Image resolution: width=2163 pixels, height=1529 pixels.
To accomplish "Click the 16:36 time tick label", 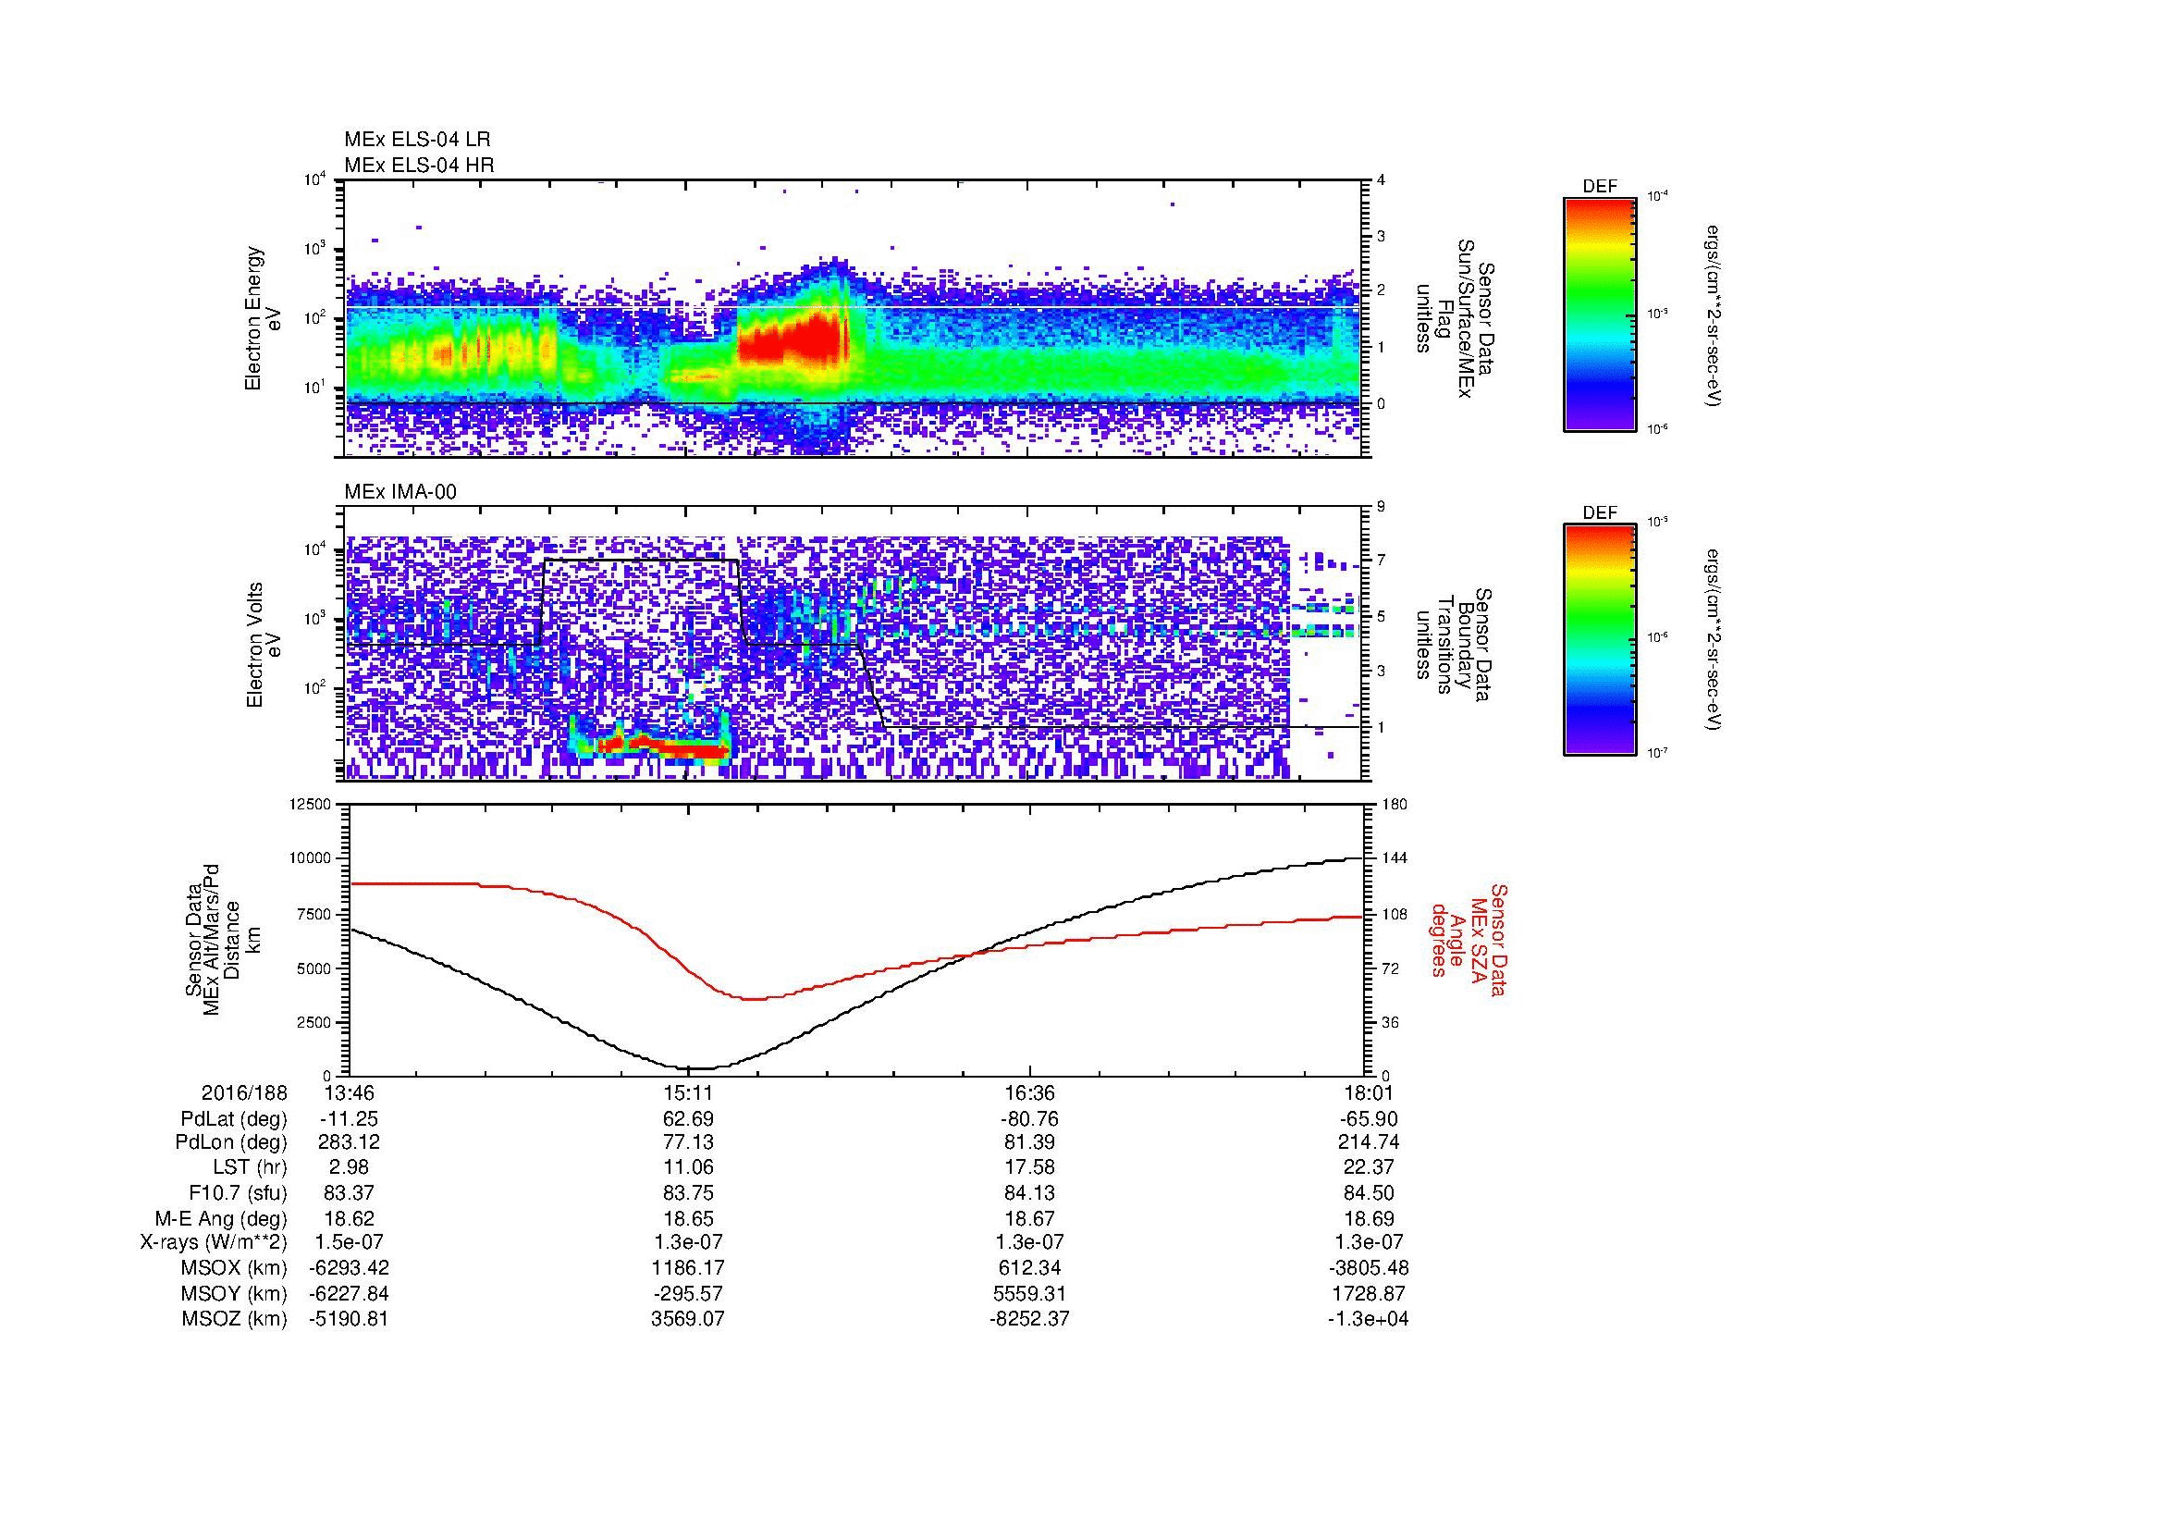I will [x=1029, y=1092].
